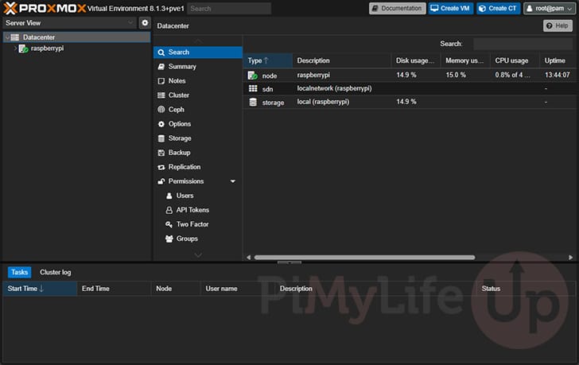579x365 pixels.
Task: Click the Disk usage column header
Action: tap(416, 60)
